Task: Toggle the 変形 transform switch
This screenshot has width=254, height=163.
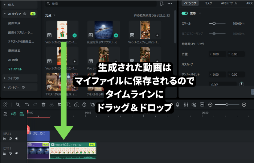Action: pyautogui.click(x=185, y=13)
